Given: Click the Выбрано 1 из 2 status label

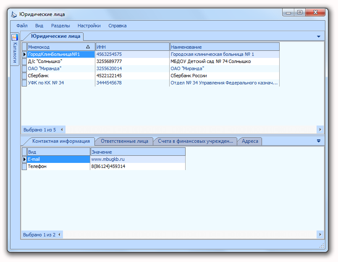Looking at the screenshot, I should (x=39, y=235).
